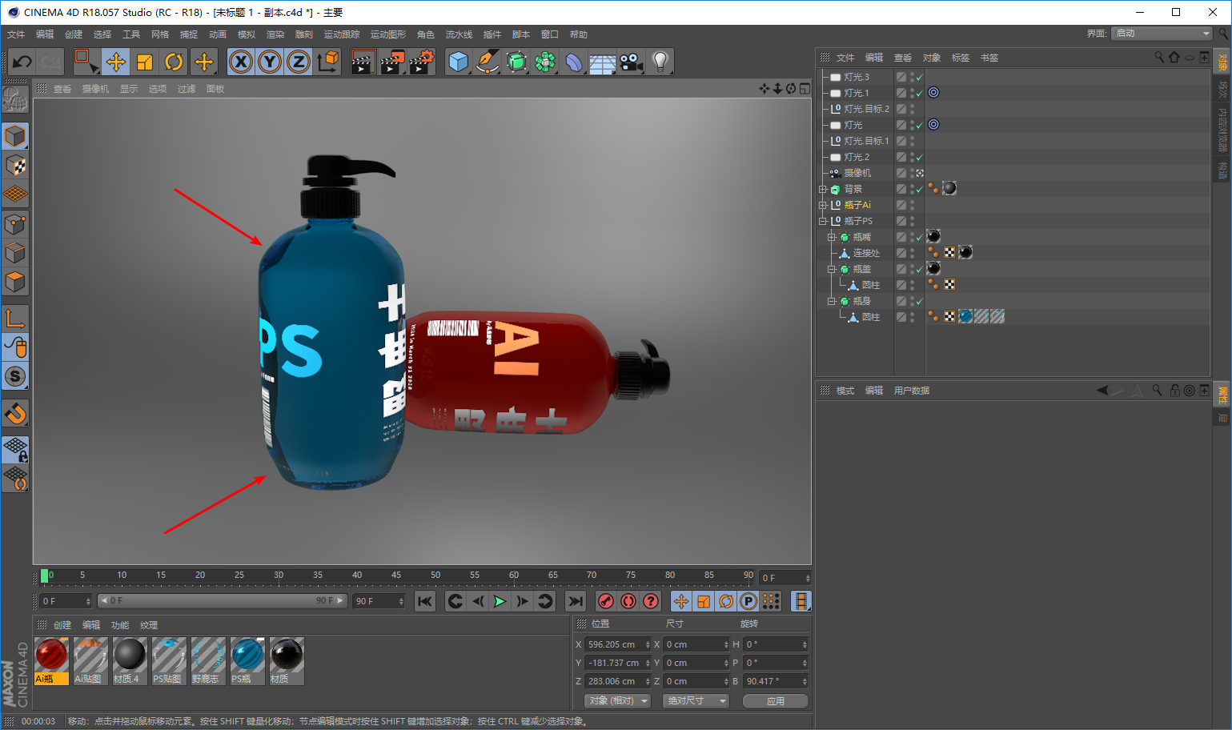Open the 渲染 menu
Viewport: 1232px width, 730px height.
click(x=275, y=34)
